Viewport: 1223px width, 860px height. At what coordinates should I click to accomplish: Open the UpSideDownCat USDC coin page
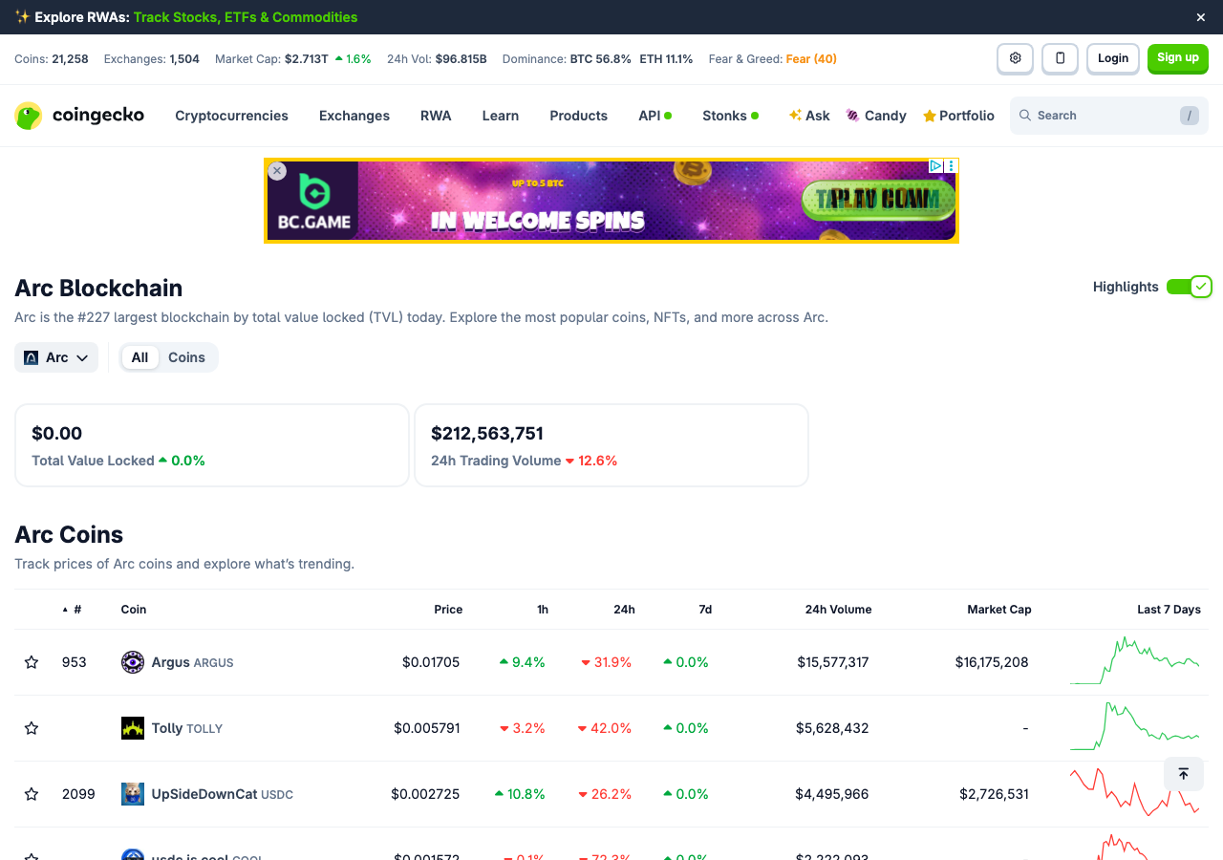[x=223, y=794]
